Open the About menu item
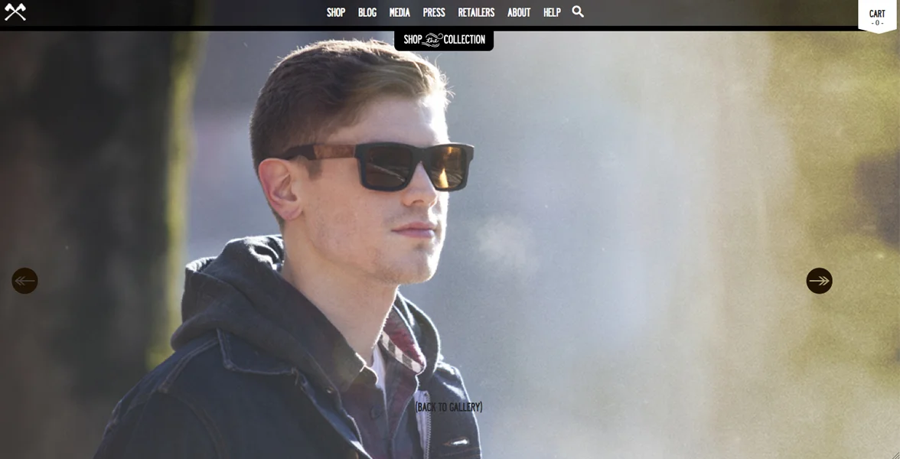900x459 pixels. [519, 12]
